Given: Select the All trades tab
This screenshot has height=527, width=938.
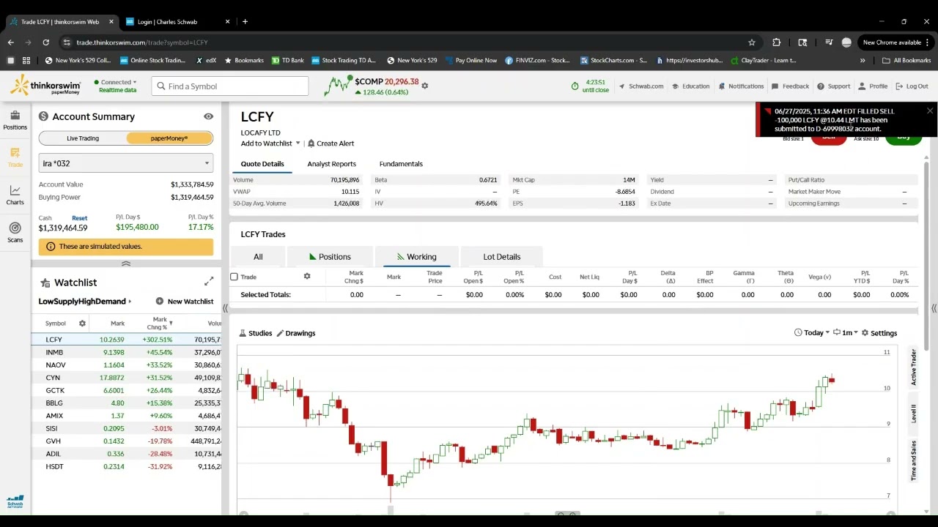Looking at the screenshot, I should [258, 257].
